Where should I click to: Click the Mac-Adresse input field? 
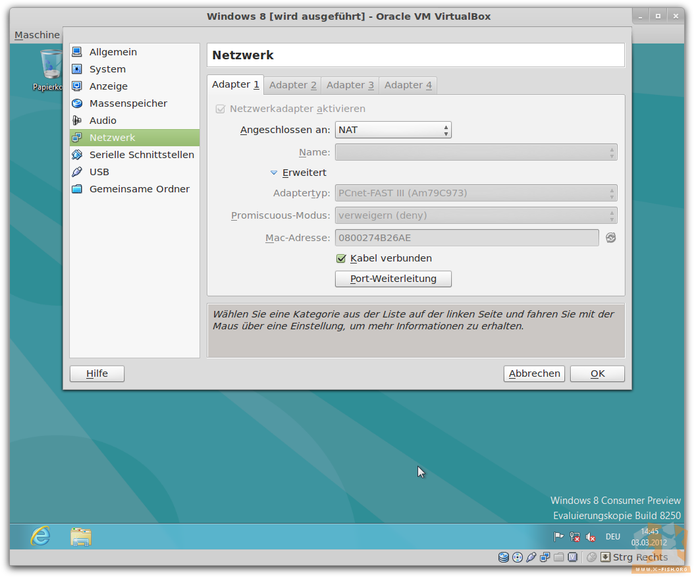467,238
